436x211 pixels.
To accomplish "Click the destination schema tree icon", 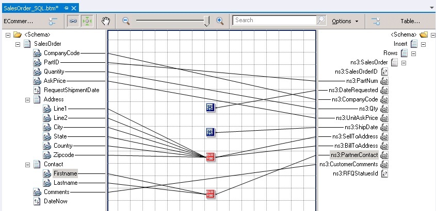I will point(376,21).
